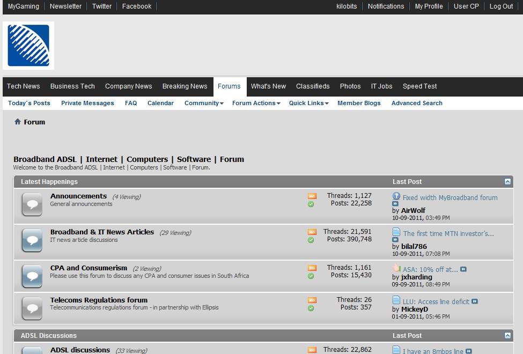
Task: Open Today's Posts link
Action: coord(29,103)
